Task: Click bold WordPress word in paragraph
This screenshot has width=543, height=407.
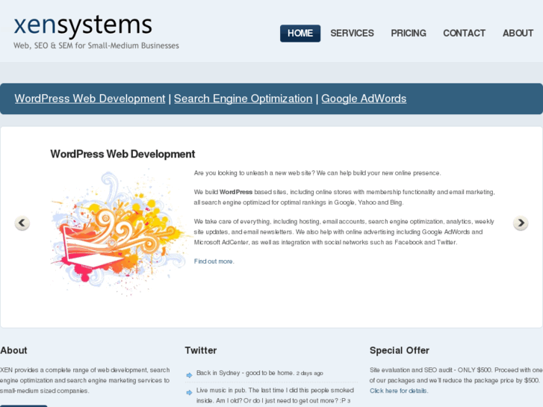Action: 236,192
